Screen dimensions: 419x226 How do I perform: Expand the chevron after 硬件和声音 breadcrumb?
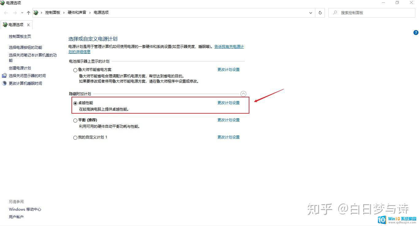click(90, 13)
